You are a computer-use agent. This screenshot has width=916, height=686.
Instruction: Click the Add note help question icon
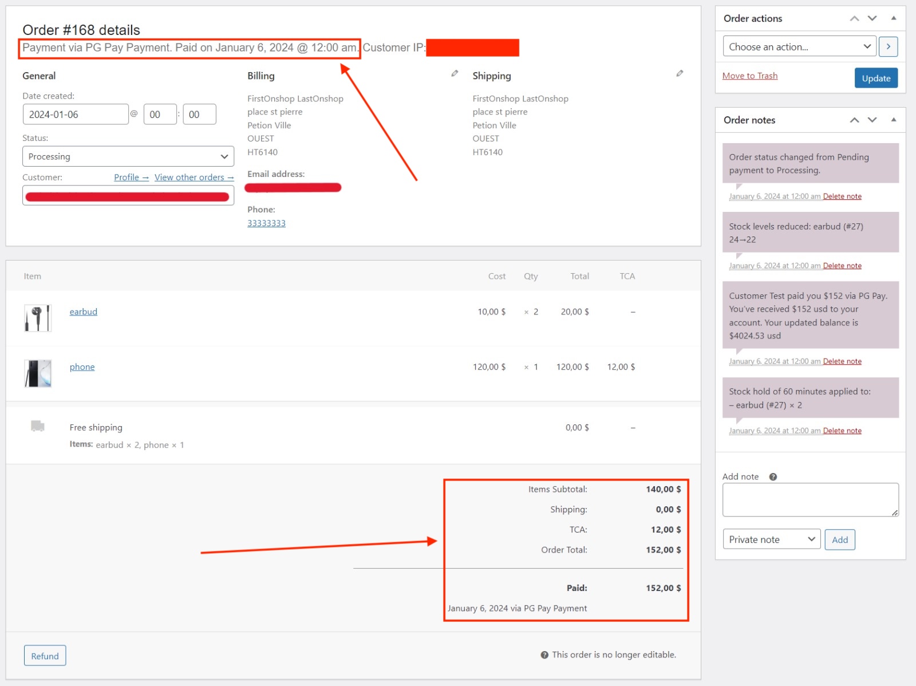(x=773, y=477)
